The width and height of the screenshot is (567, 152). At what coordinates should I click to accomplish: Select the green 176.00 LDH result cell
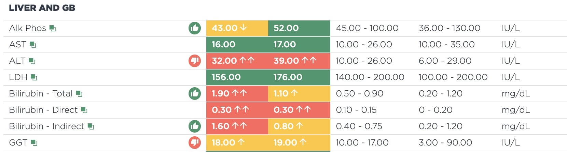(299, 77)
